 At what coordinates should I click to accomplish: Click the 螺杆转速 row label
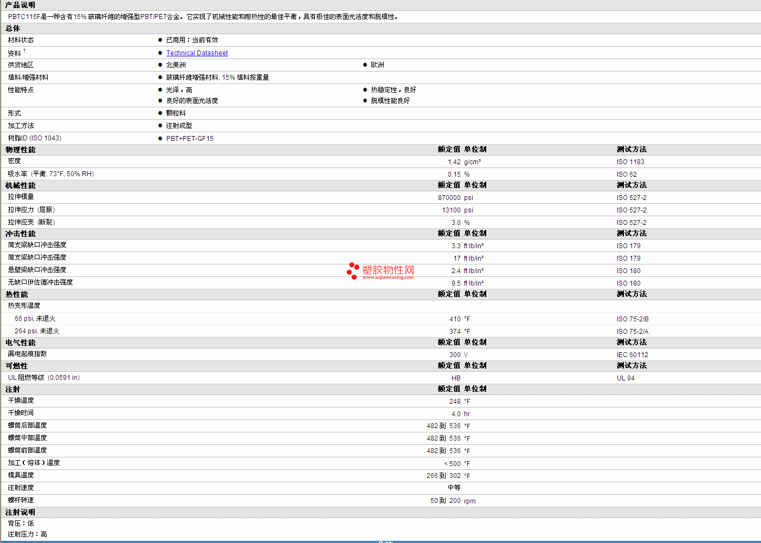pos(21,500)
